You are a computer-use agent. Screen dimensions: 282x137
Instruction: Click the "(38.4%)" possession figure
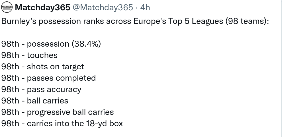pyautogui.click(x=86, y=44)
